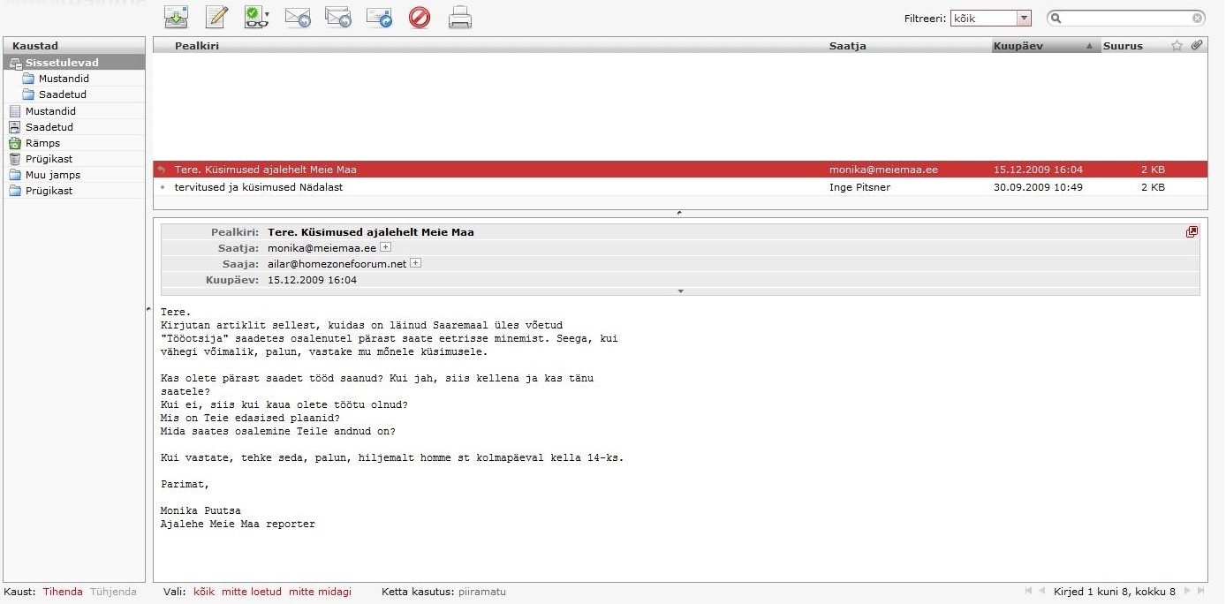Add sender monika@meiemaa.ee to contacts
Screen dimensions: 1226x604
point(385,248)
